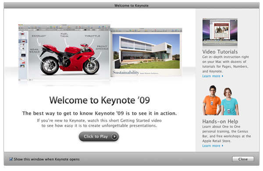
Task: Click the Video Tutorials screenshot thumbnail
Action: point(220,32)
